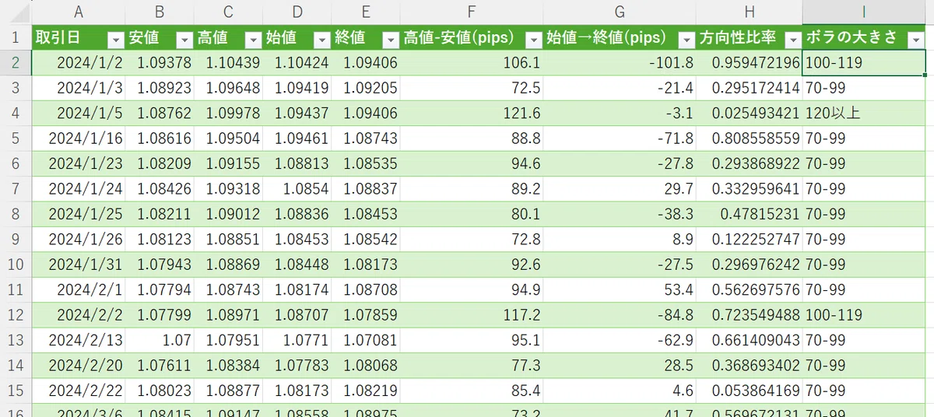934x417 pixels.
Task: Click date cell 2024/2/13
Action: pos(79,339)
